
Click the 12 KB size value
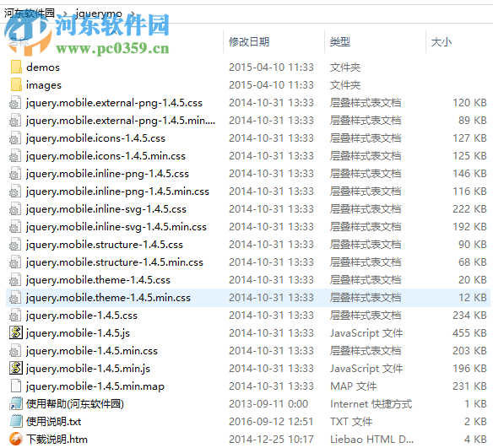473,298
